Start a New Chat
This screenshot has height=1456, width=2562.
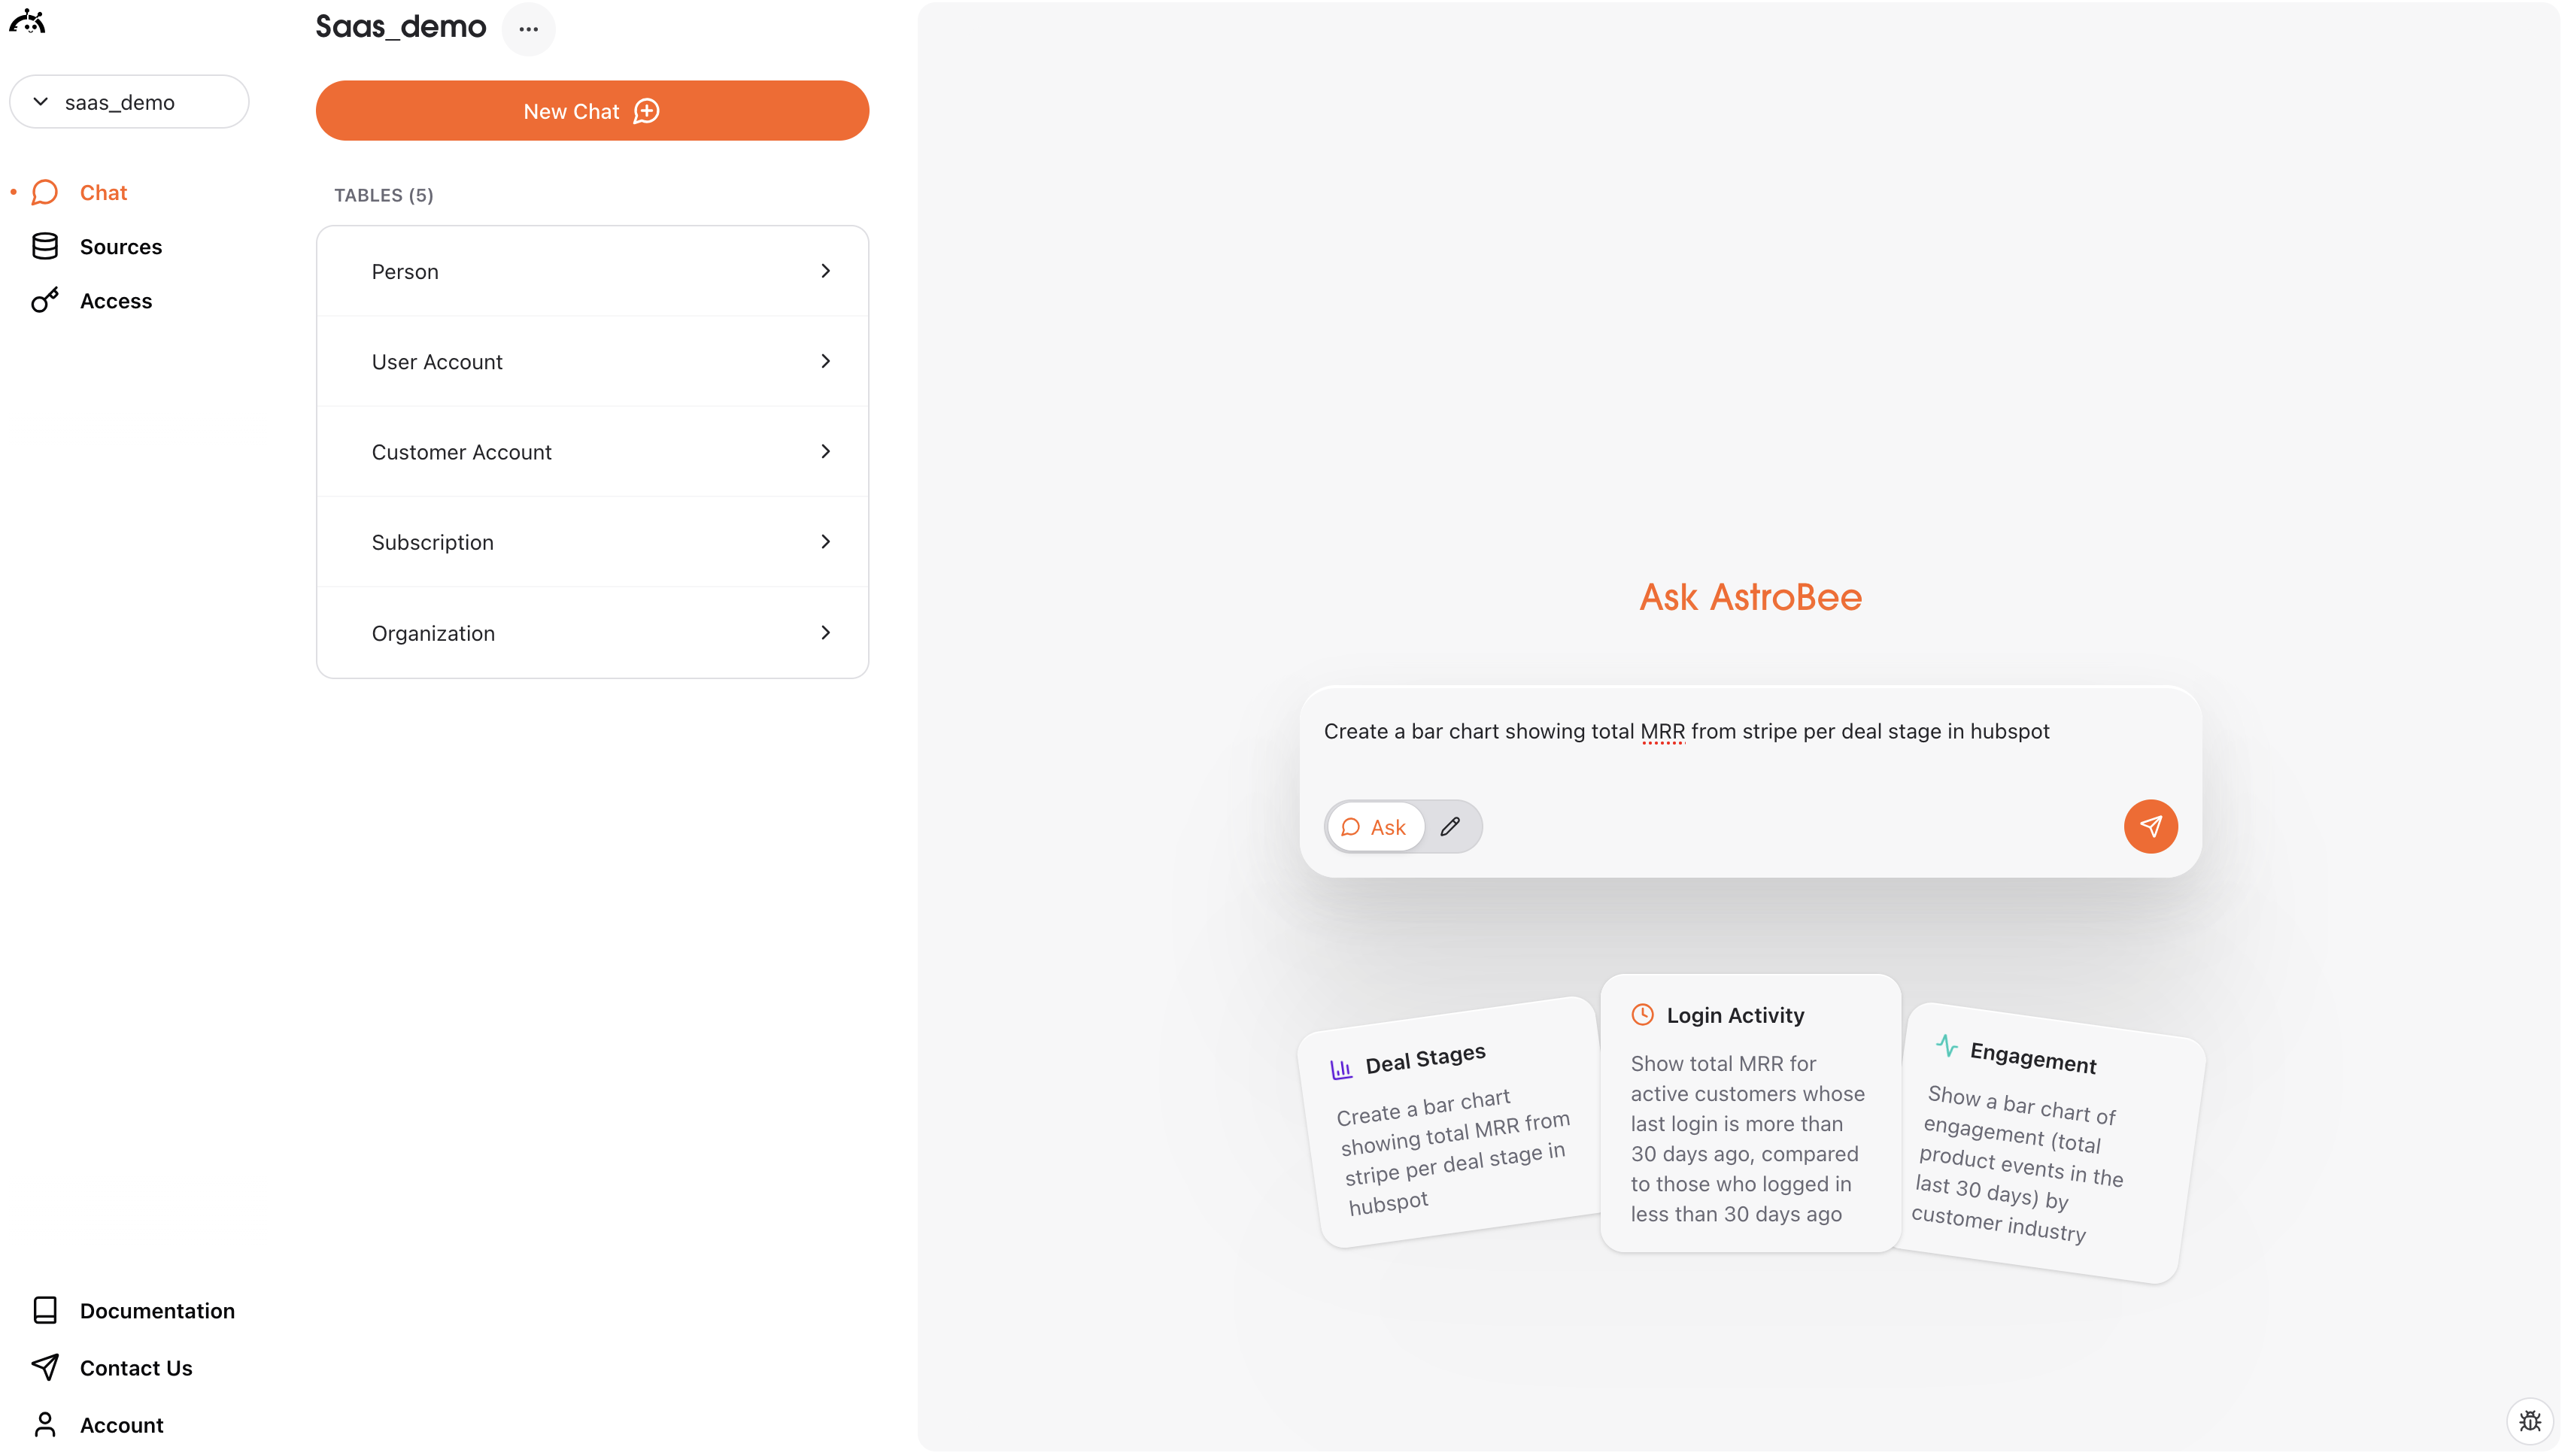click(592, 110)
